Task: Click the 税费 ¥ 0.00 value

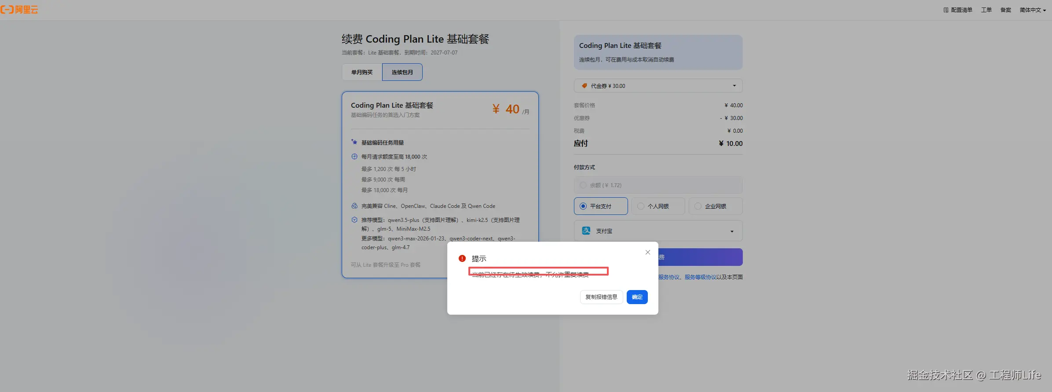Action: (735, 131)
